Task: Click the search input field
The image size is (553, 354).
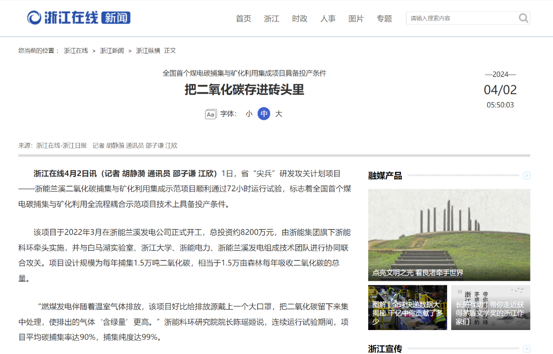Action: tap(461, 18)
